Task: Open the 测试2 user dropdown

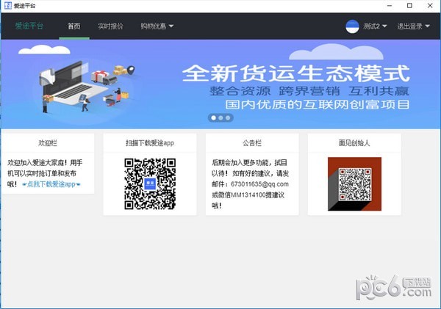Action: 375,26
